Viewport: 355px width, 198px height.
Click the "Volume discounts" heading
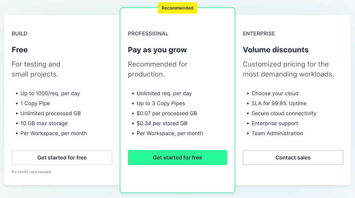pyautogui.click(x=275, y=50)
